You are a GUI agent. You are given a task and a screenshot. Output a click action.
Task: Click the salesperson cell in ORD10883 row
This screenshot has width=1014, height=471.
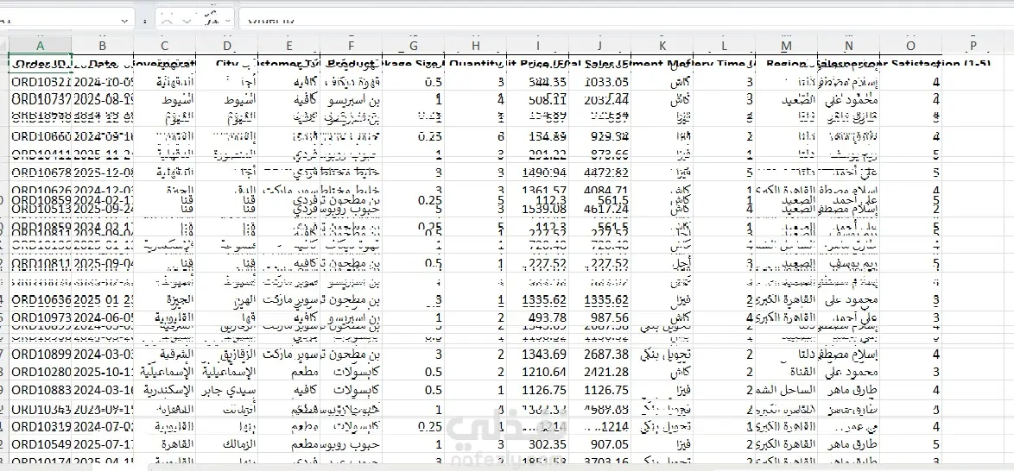tap(848, 390)
